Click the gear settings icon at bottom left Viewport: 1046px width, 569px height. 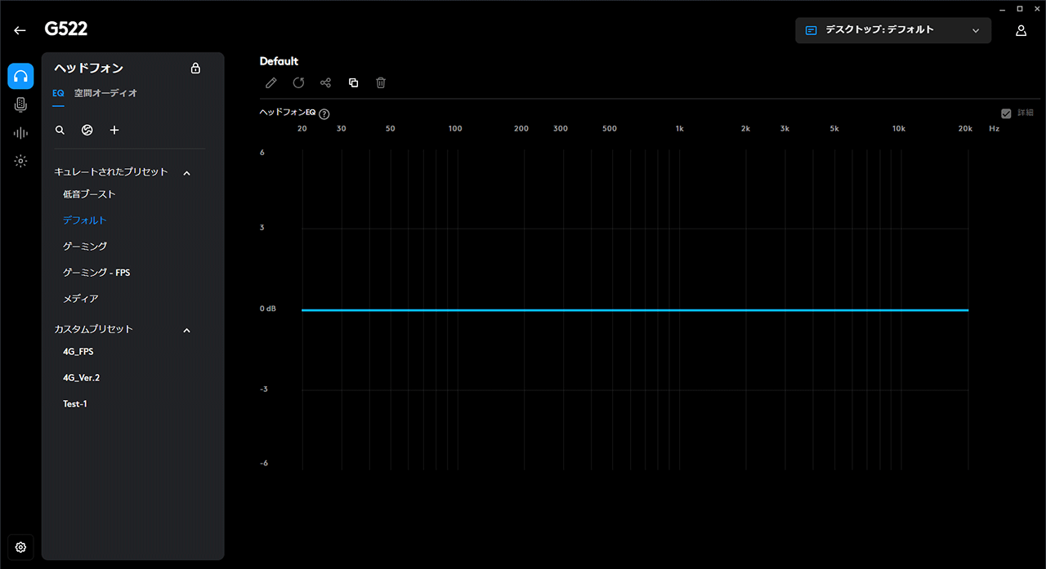coord(21,547)
